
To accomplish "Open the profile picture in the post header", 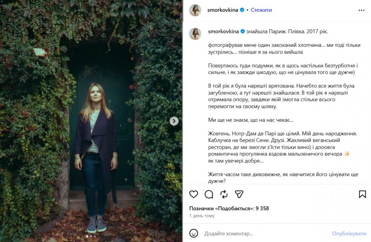I will point(195,10).
